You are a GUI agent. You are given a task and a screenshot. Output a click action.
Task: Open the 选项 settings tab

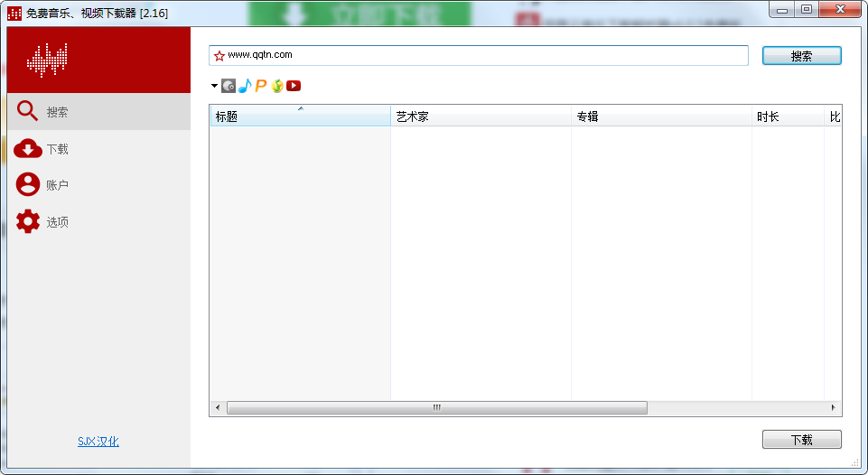click(x=99, y=222)
